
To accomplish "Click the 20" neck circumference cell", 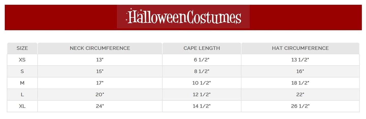I will [x=100, y=95].
